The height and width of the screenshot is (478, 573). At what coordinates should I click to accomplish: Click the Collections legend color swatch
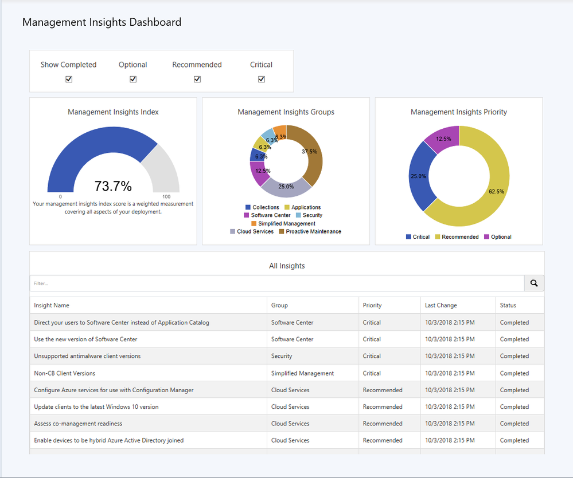pyautogui.click(x=248, y=207)
